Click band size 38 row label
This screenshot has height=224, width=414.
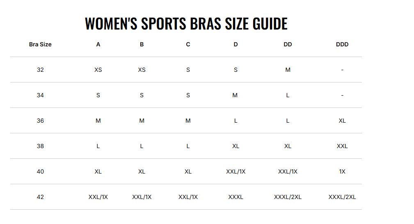click(x=40, y=146)
